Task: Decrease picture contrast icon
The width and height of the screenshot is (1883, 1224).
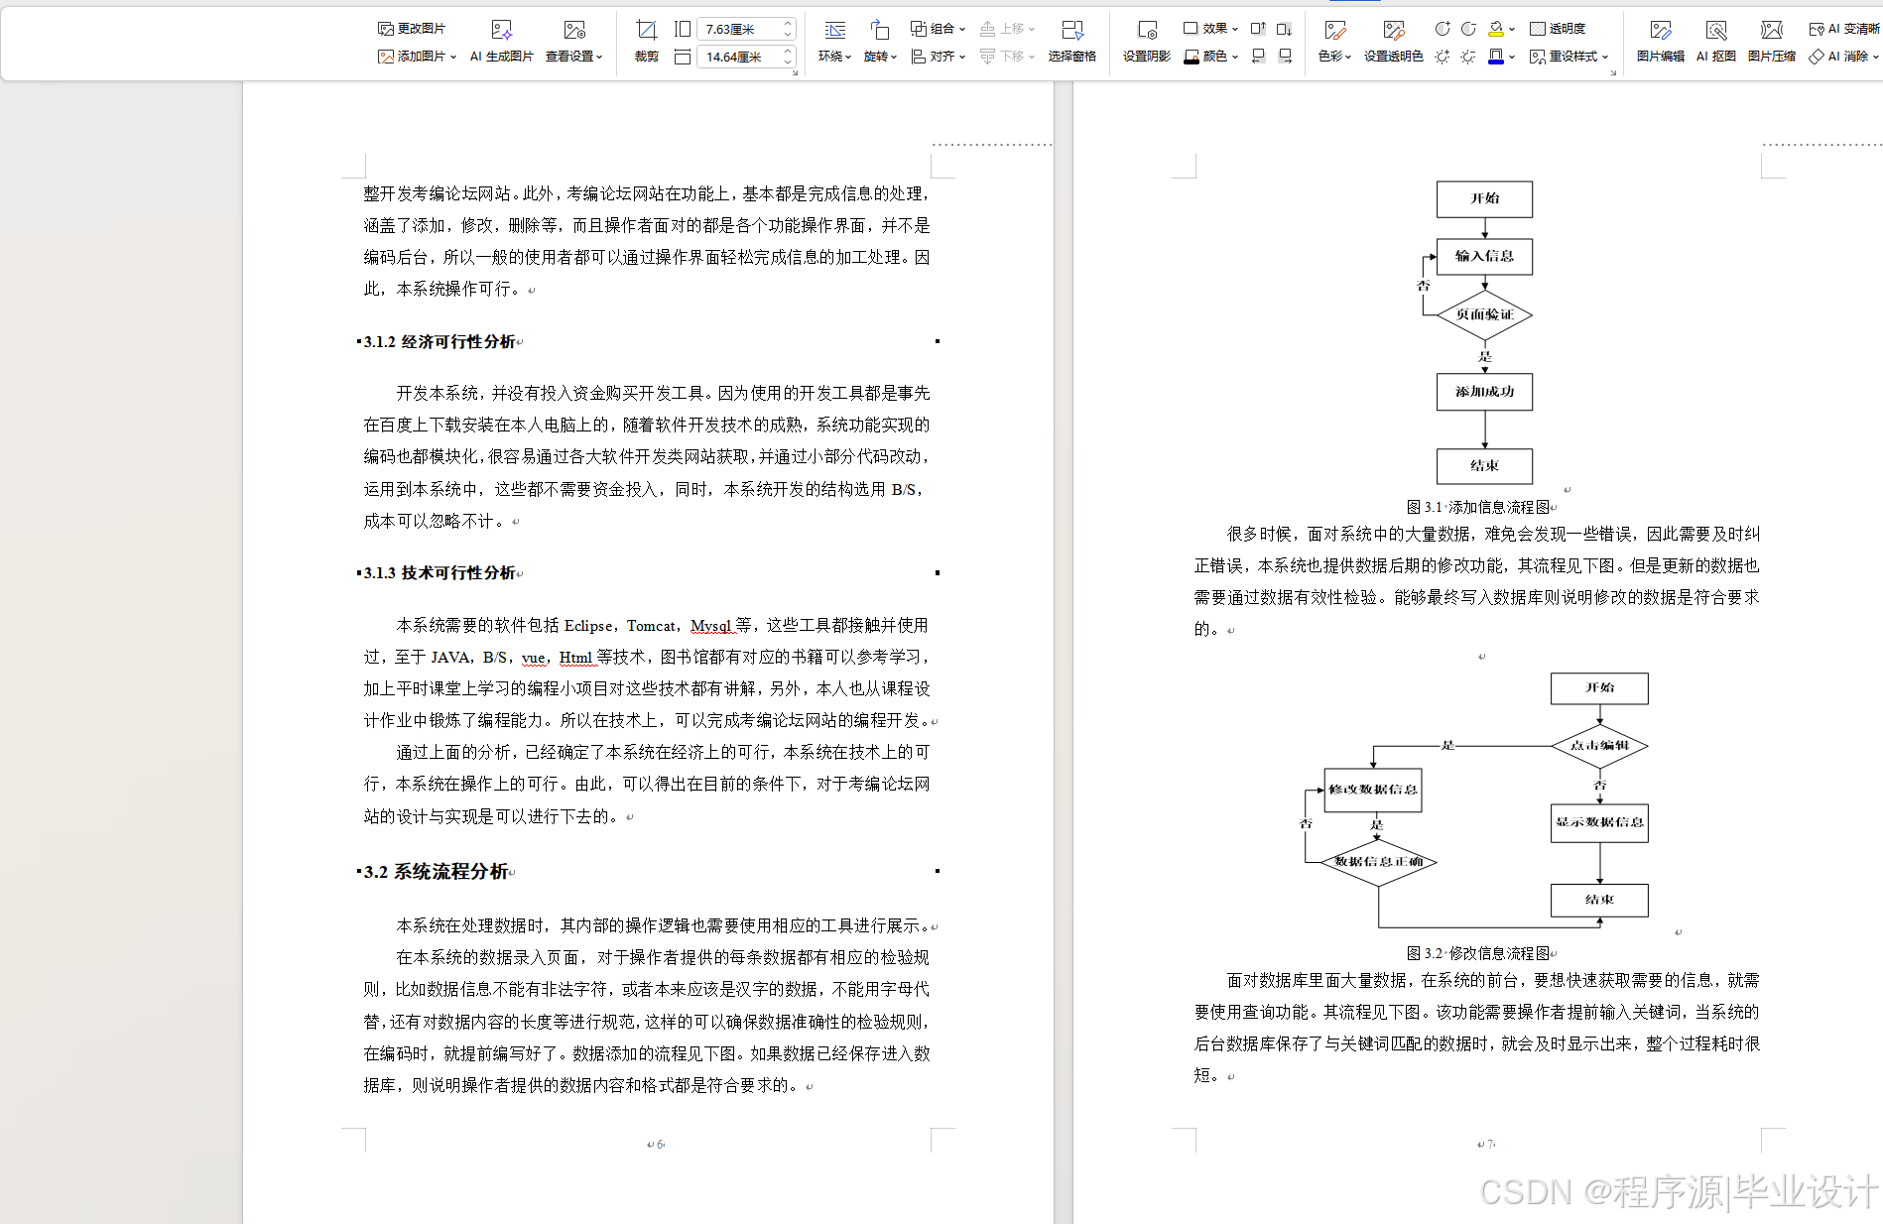Action: (x=1468, y=29)
